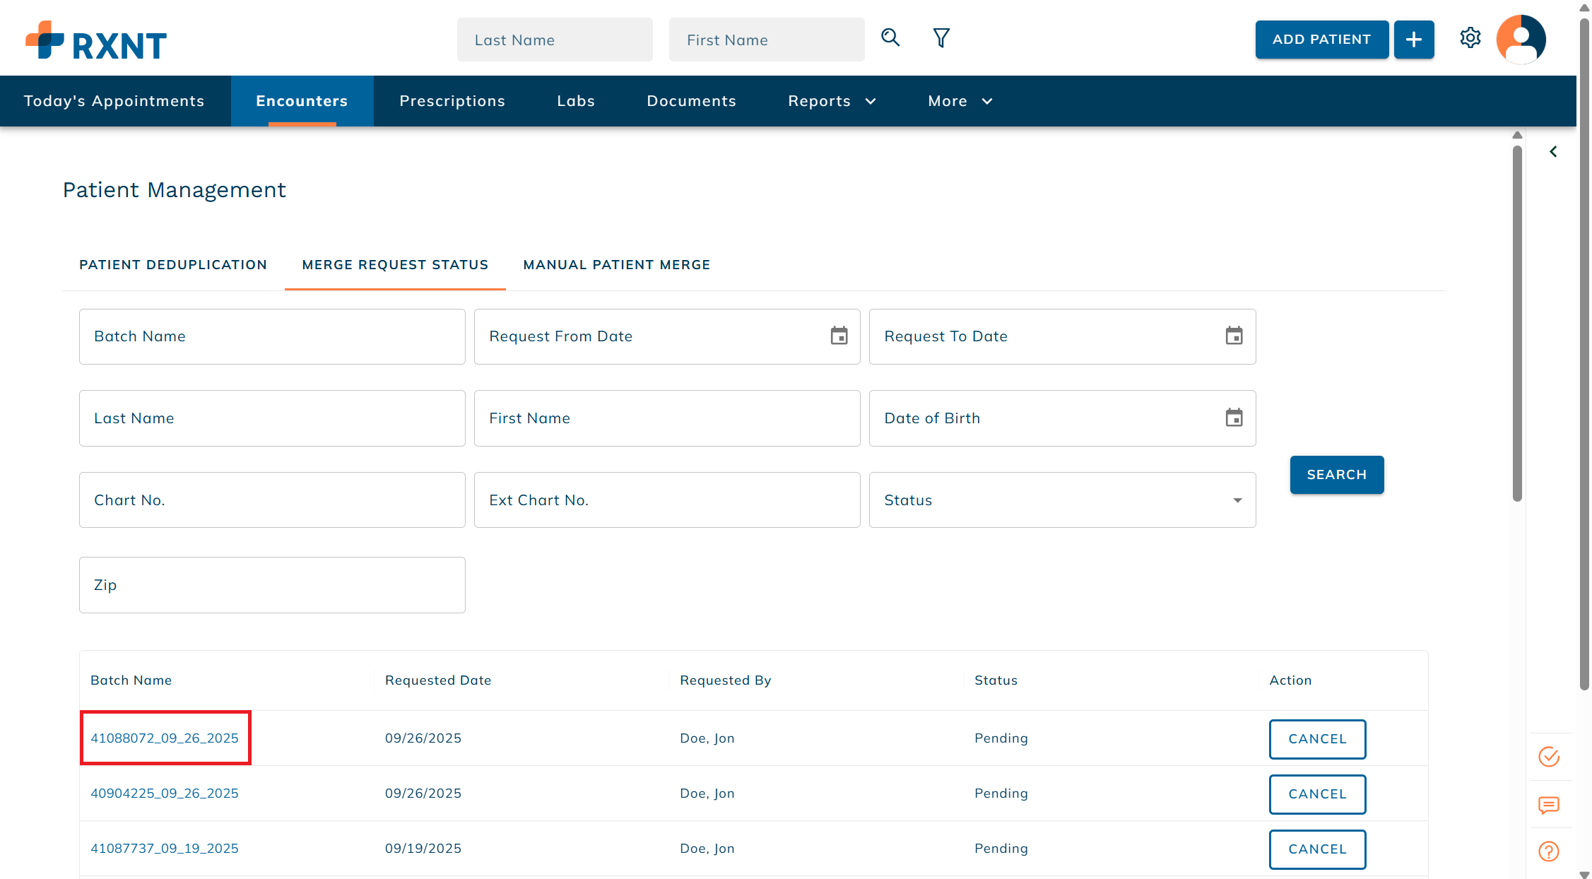Viewport: 1592px width, 879px height.
Task: Expand the Reports menu
Action: click(832, 101)
